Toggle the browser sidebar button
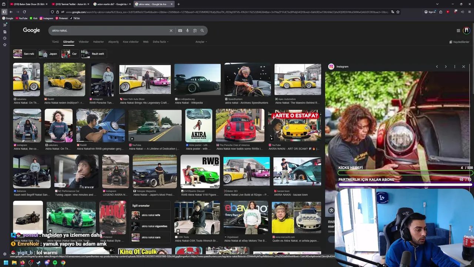The image size is (474, 267). 4,12
